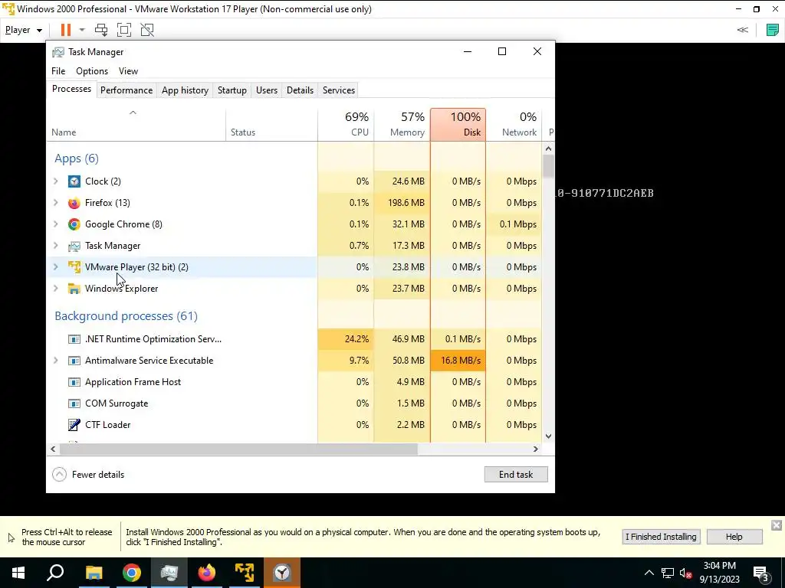Open the green notes icon in VMware toolbar
This screenshot has width=785, height=588.
[773, 30]
